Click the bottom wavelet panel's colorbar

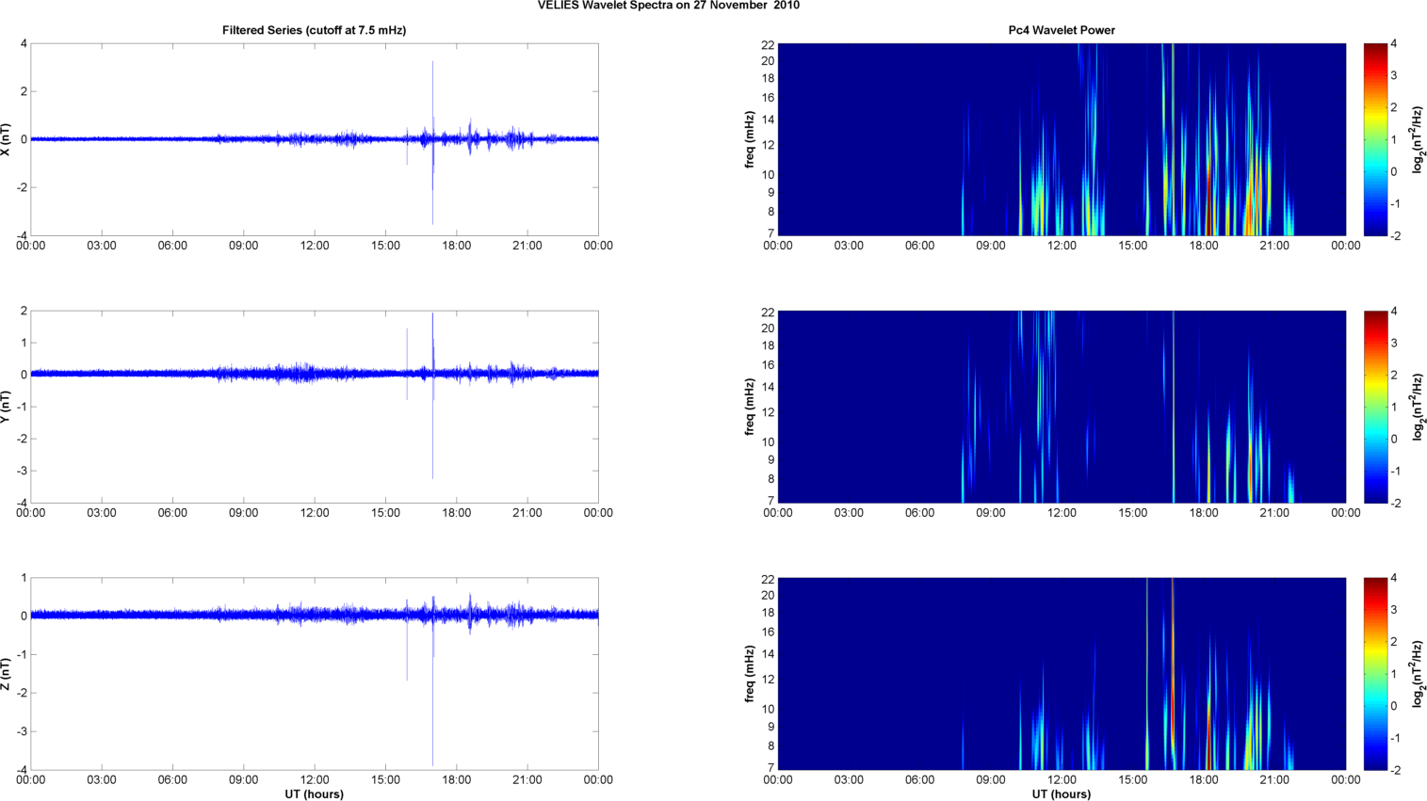(1375, 674)
